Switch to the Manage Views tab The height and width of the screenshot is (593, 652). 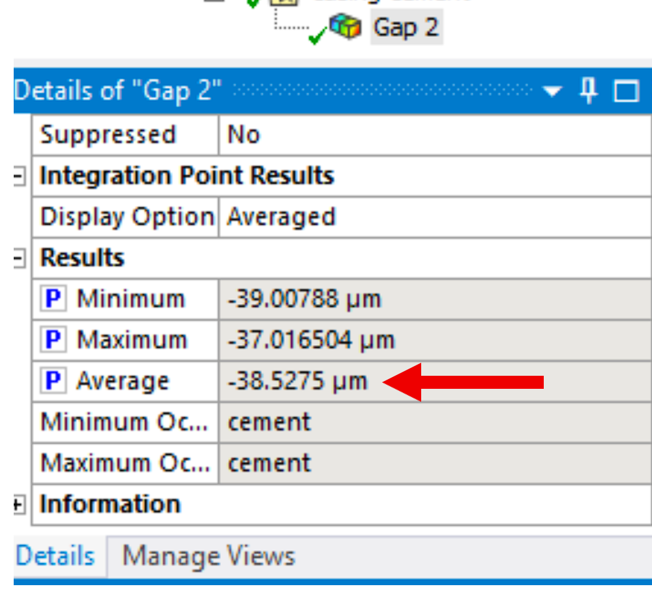coord(209,556)
